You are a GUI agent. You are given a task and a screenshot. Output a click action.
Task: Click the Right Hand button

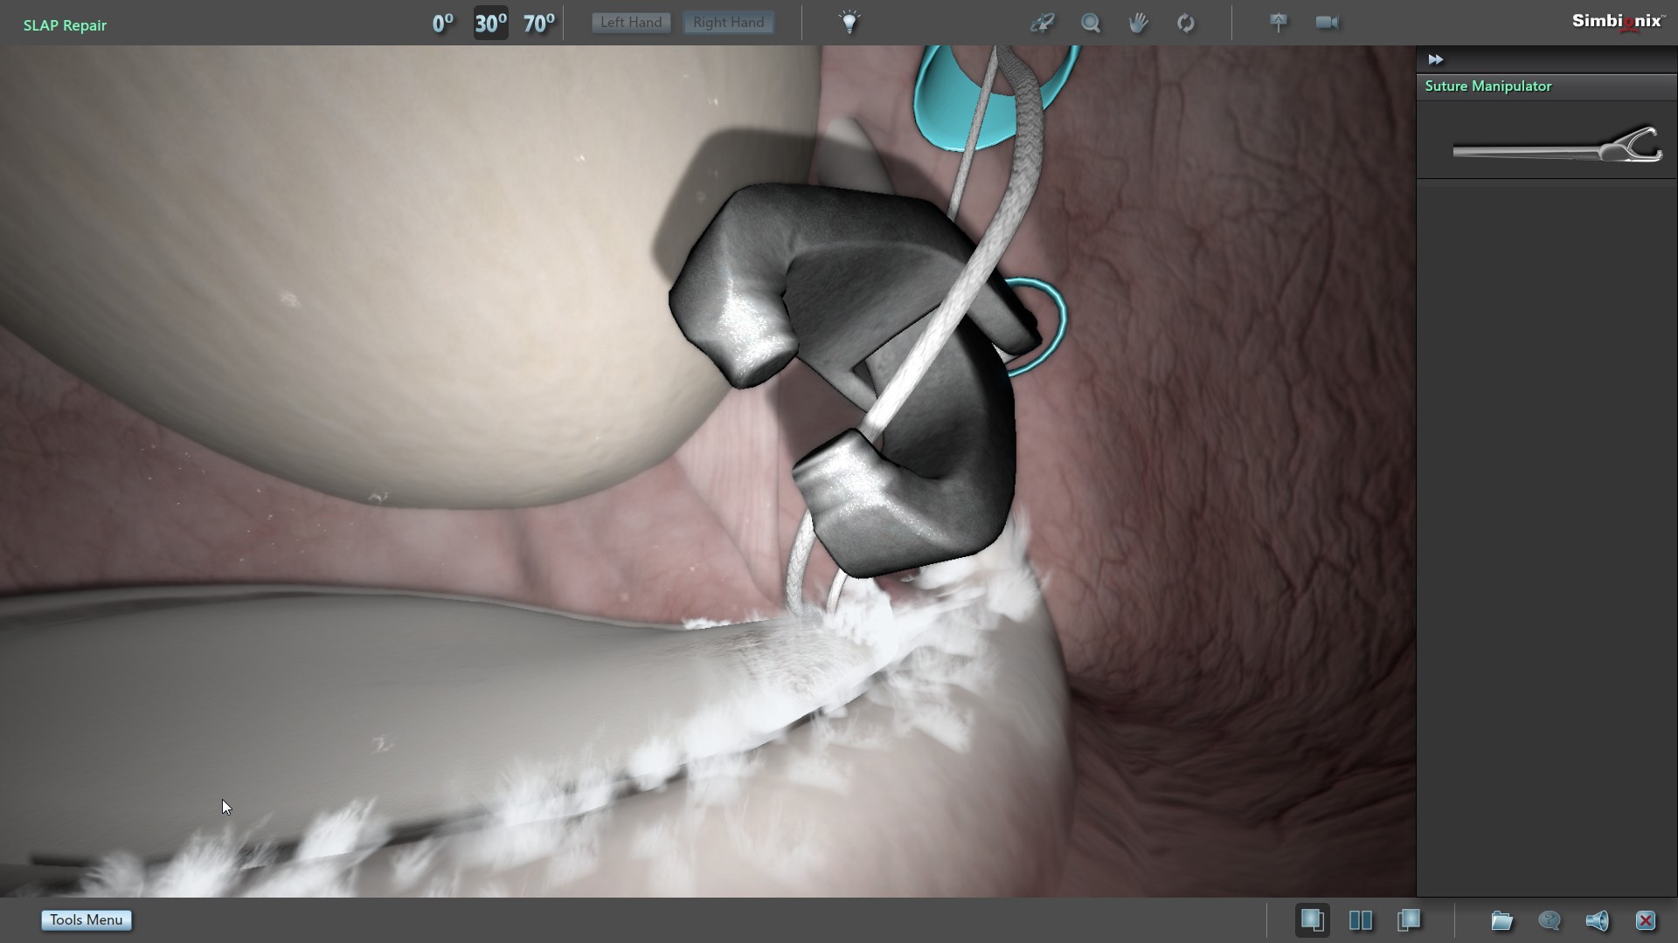728,23
